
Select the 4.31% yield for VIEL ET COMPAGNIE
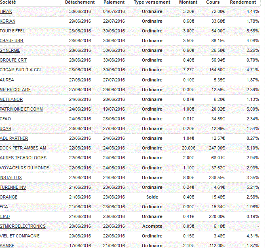tap(253, 236)
